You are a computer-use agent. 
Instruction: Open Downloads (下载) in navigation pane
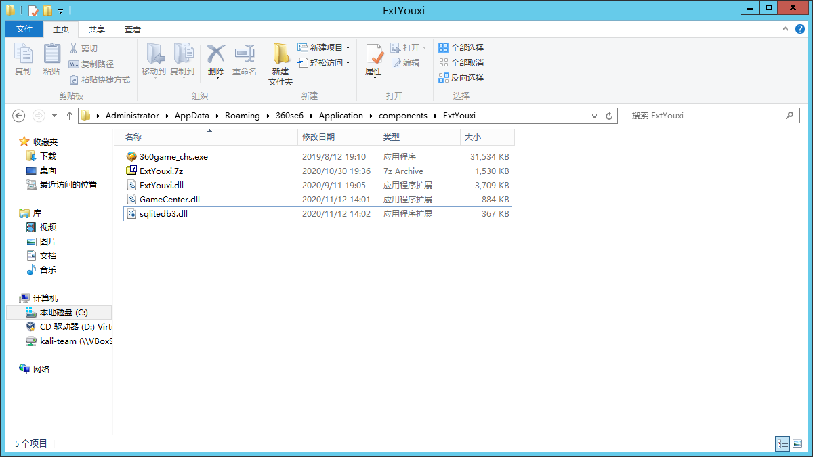coord(41,156)
